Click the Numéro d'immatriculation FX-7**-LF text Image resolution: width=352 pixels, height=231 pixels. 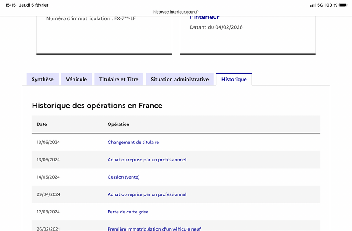coord(91,18)
